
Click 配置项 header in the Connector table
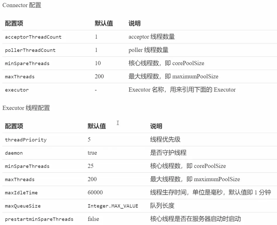point(14,23)
